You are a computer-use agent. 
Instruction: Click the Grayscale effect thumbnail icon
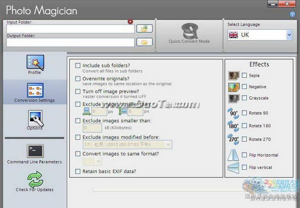[234, 99]
